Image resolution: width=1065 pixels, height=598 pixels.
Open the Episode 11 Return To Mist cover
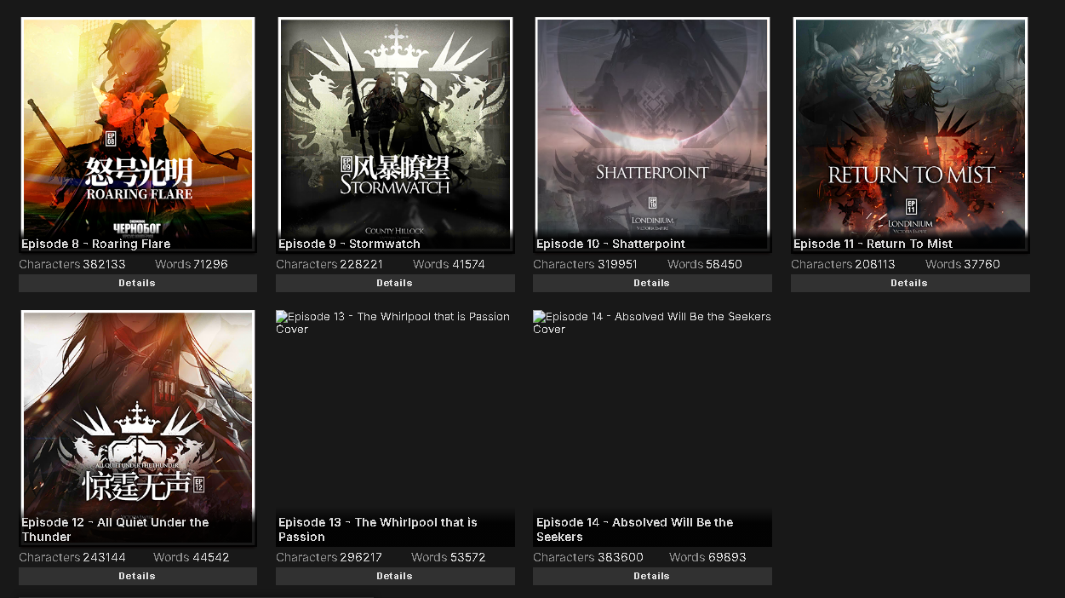tap(910, 135)
